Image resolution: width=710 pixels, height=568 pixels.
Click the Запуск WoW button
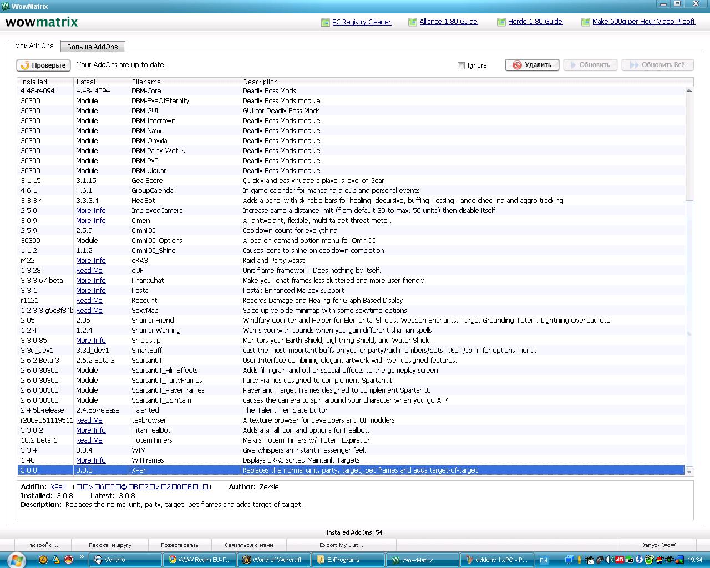click(658, 545)
